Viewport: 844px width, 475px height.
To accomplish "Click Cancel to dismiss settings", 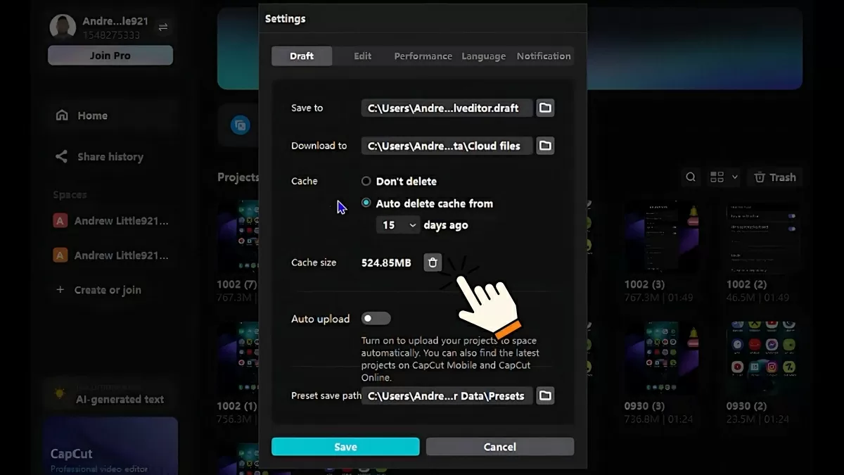I will [x=499, y=447].
